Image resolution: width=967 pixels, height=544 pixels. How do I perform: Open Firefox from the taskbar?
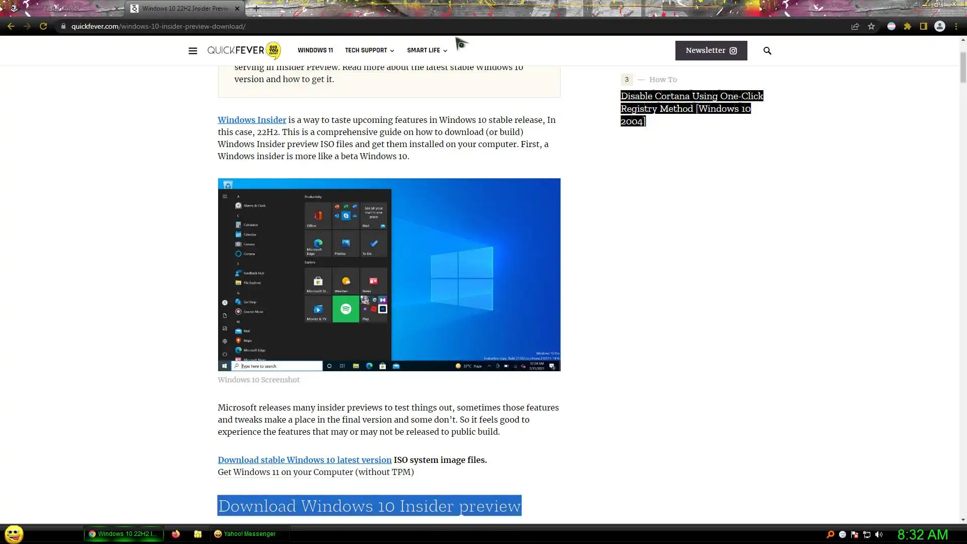176,534
